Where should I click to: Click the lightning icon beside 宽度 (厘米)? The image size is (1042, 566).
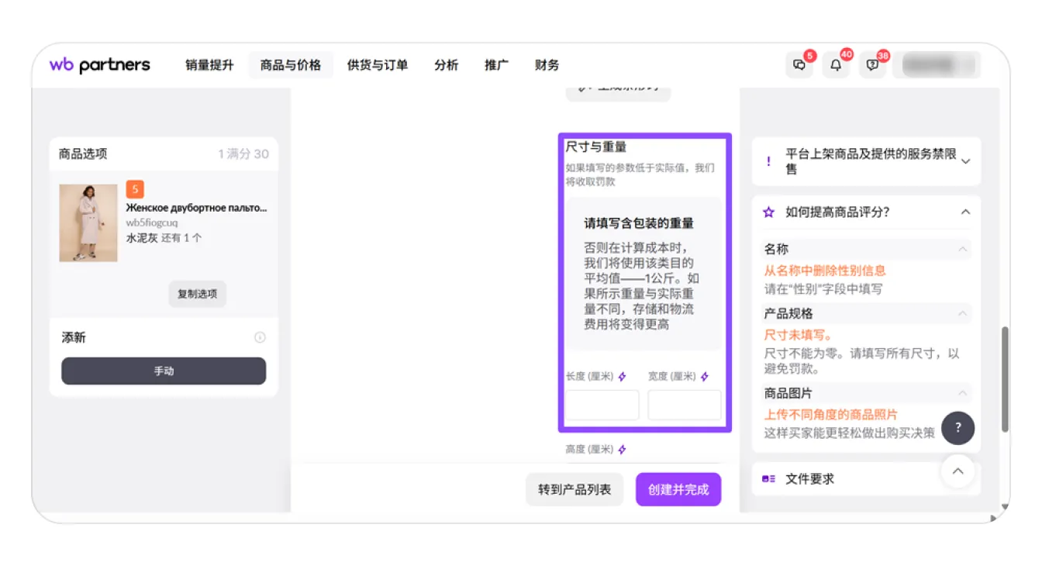point(705,377)
